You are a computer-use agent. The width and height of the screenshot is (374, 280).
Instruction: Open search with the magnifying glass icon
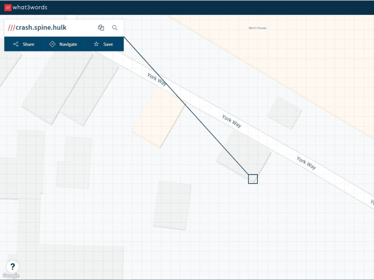[115, 28]
